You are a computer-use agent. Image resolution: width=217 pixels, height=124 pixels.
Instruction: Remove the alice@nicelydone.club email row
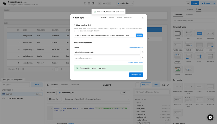tap(143, 52)
